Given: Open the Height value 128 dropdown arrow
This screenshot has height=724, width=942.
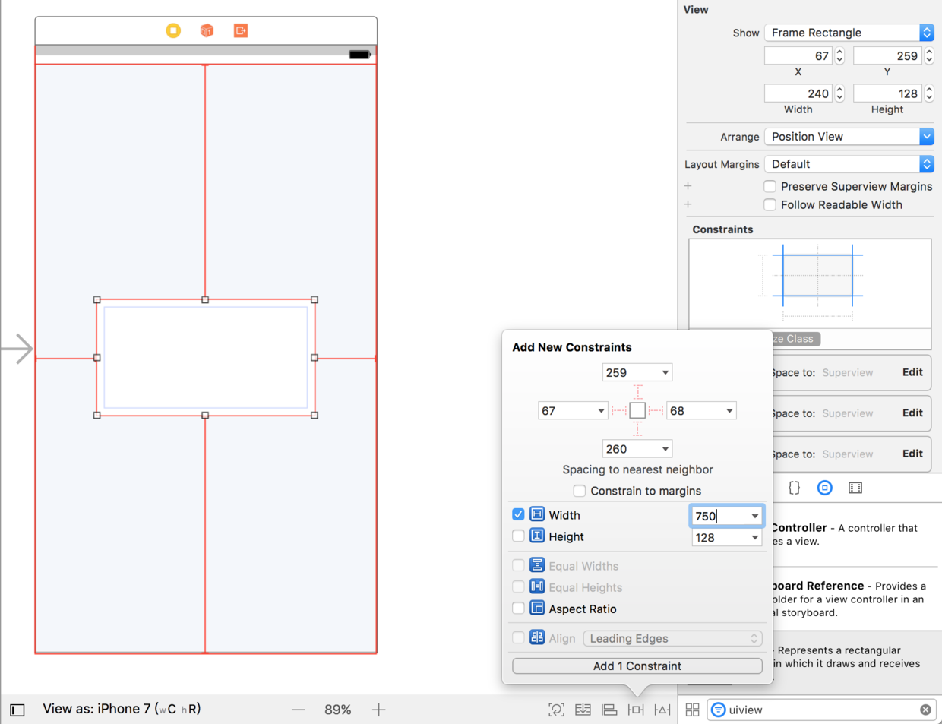Looking at the screenshot, I should 754,537.
